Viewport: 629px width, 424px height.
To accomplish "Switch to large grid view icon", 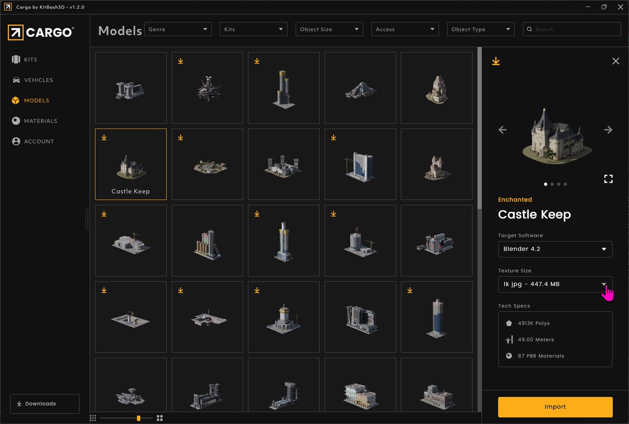I will [x=160, y=418].
